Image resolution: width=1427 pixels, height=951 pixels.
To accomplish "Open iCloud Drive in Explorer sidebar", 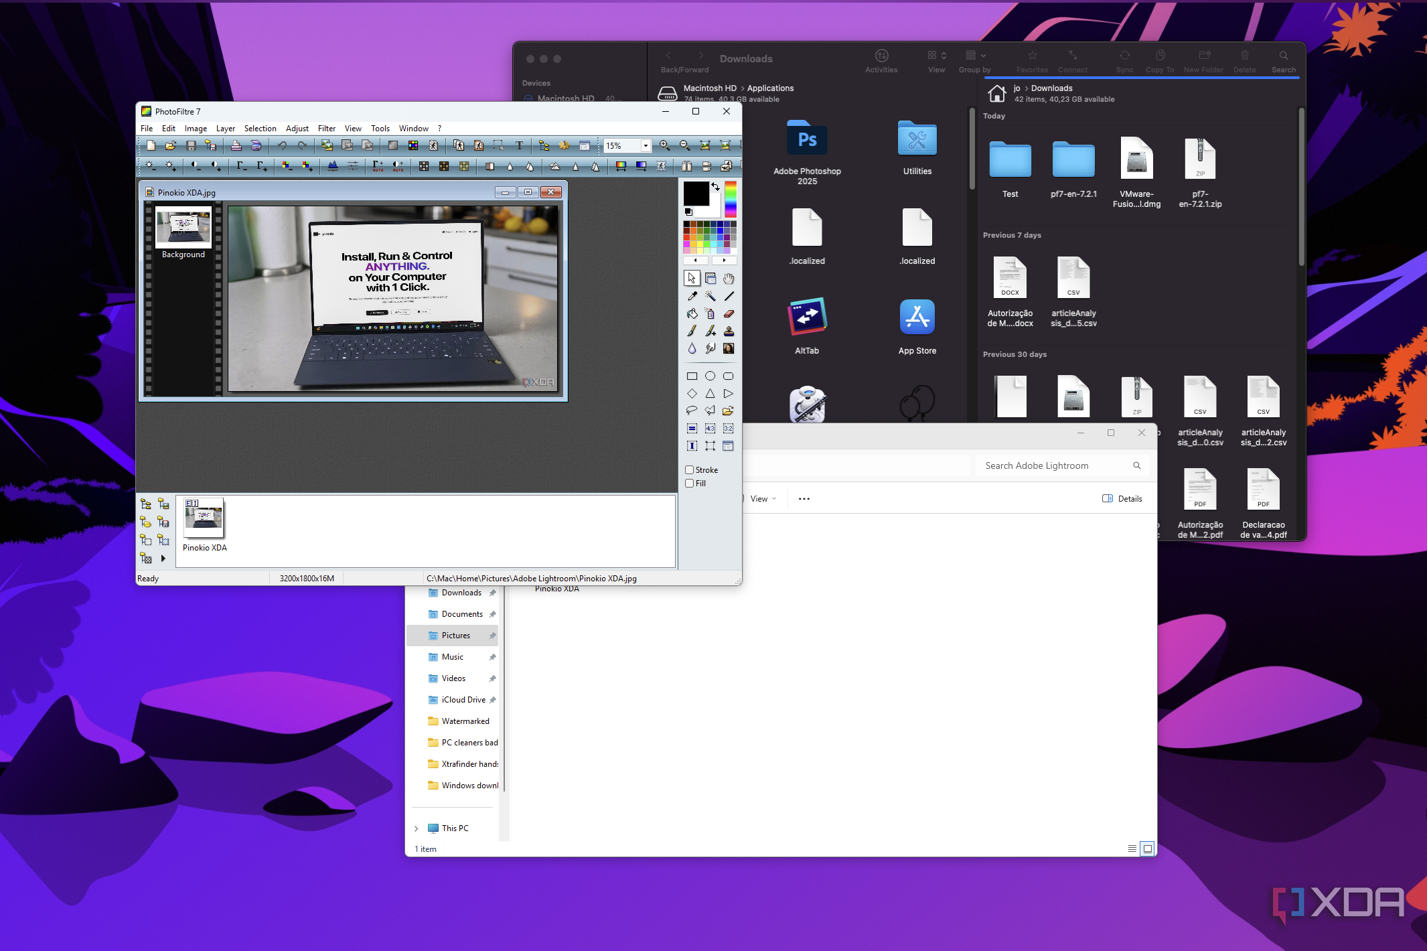I will [453, 700].
